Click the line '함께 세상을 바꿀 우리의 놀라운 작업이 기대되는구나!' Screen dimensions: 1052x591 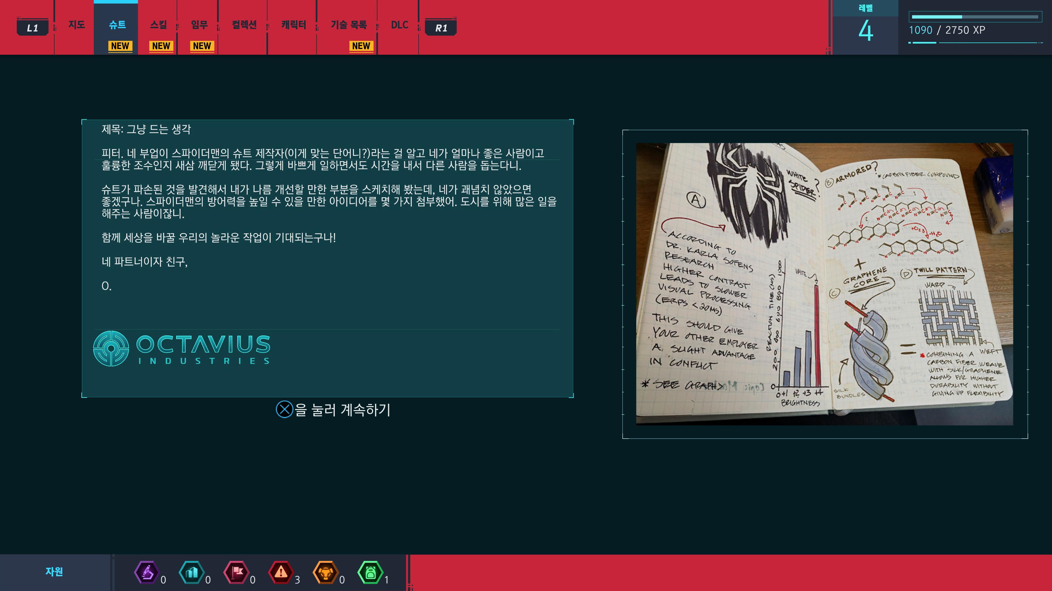pyautogui.click(x=219, y=238)
